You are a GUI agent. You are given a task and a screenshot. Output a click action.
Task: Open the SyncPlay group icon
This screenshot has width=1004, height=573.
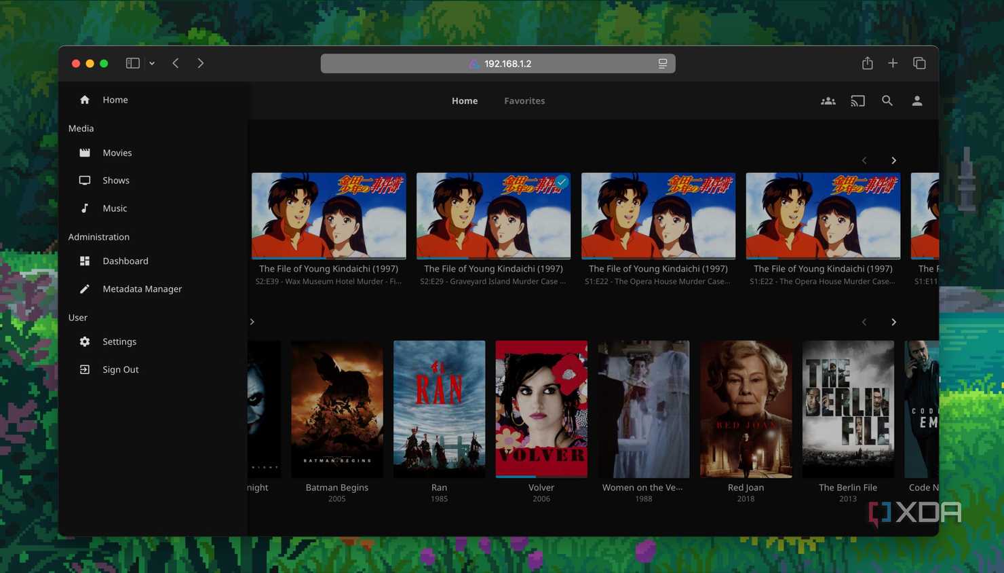coord(828,100)
